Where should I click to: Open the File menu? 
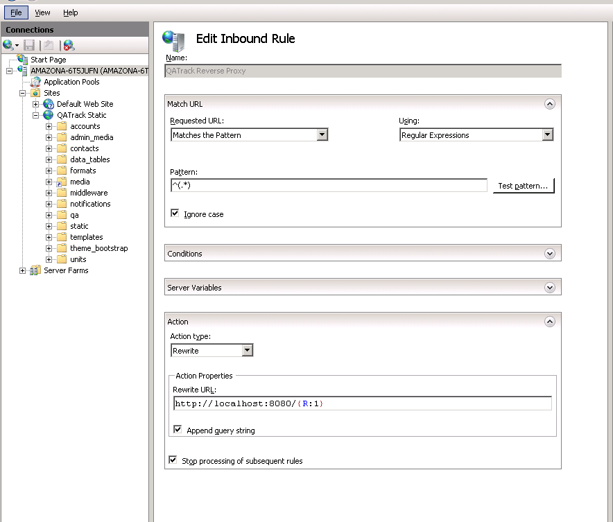tap(15, 12)
